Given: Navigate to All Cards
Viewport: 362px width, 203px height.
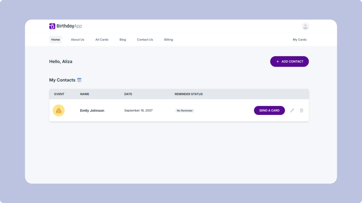Looking at the screenshot, I should pos(102,39).
